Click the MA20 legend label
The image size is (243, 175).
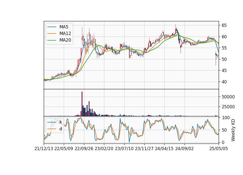pos(65,40)
